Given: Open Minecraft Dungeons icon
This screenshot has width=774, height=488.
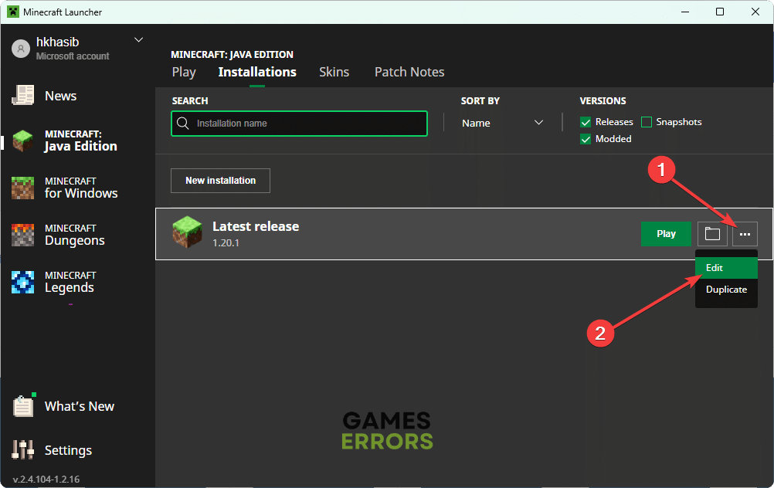Looking at the screenshot, I should pos(23,235).
